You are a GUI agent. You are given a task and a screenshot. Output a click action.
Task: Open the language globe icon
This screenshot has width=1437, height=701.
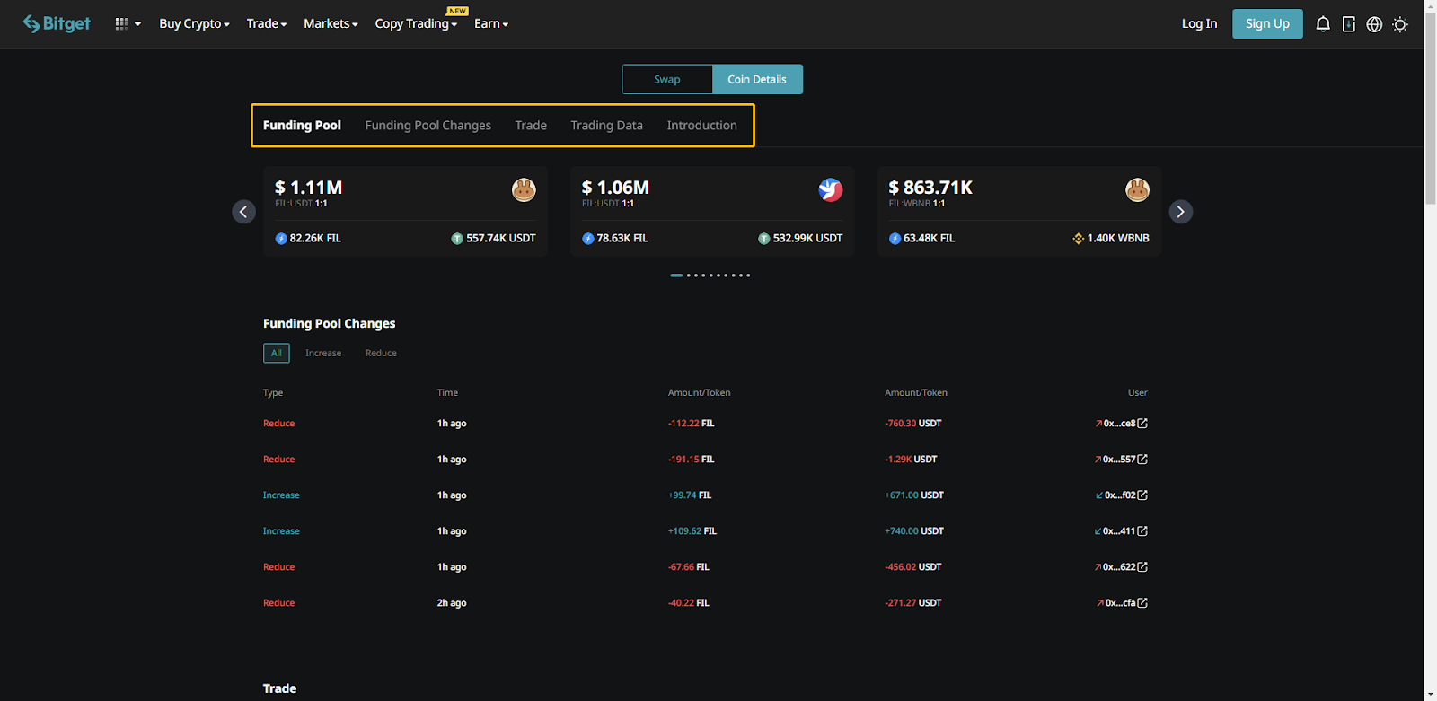(x=1374, y=24)
